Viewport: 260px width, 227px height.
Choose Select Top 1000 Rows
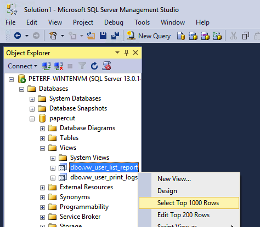[x=189, y=203]
